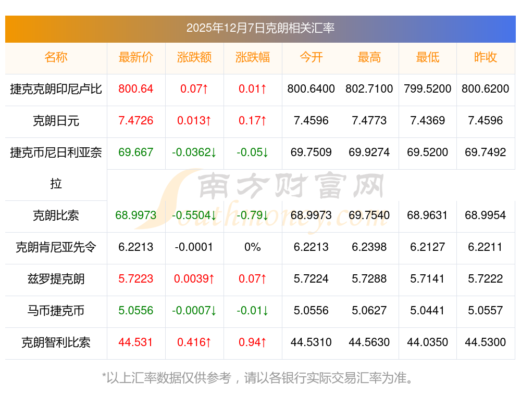Image resolution: width=521 pixels, height=394 pixels.
Task: Click change amount 0.0039↑
Action: coord(194,279)
